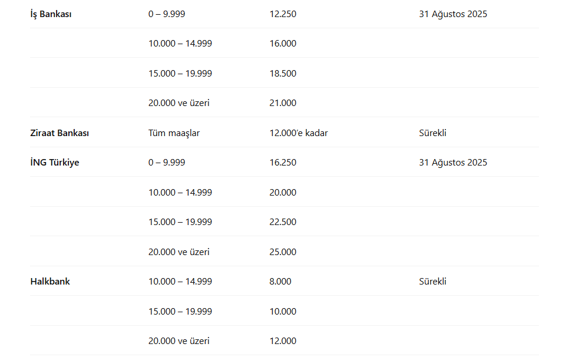Viewport: 569px width, 357px height.
Task: Click the İş Bankası bank name
Action: (x=51, y=14)
